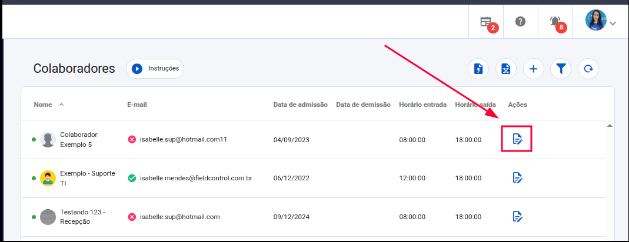
Task: Click Colaborador Exemplo 5 avatar
Action: [48, 139]
